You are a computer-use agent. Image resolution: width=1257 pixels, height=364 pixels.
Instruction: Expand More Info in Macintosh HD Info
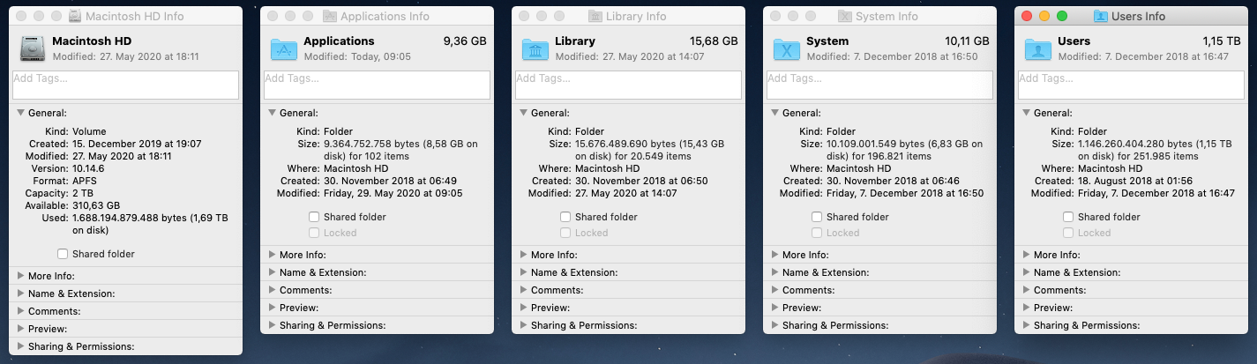point(20,276)
